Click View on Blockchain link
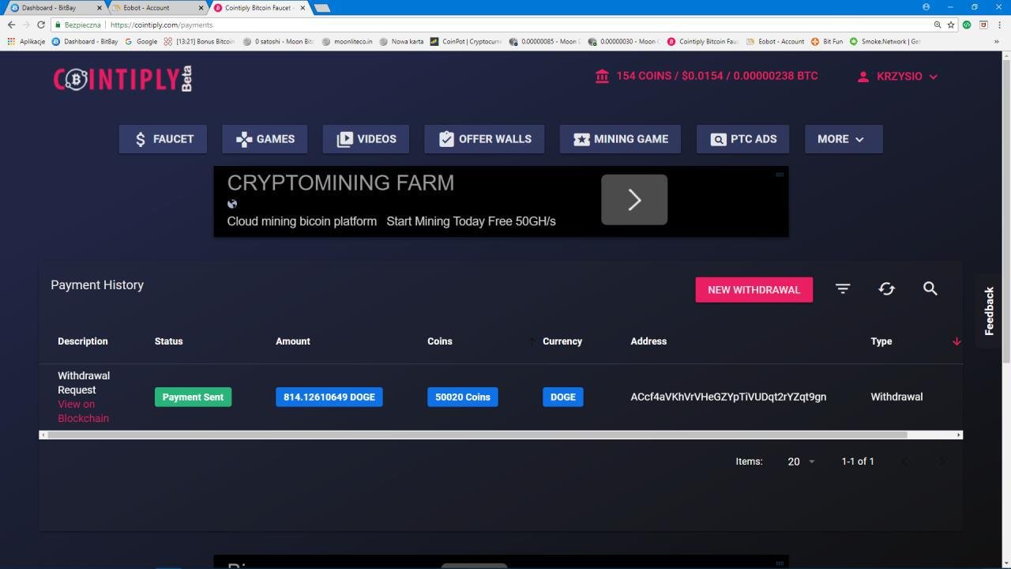This screenshot has height=569, width=1011. click(x=83, y=411)
